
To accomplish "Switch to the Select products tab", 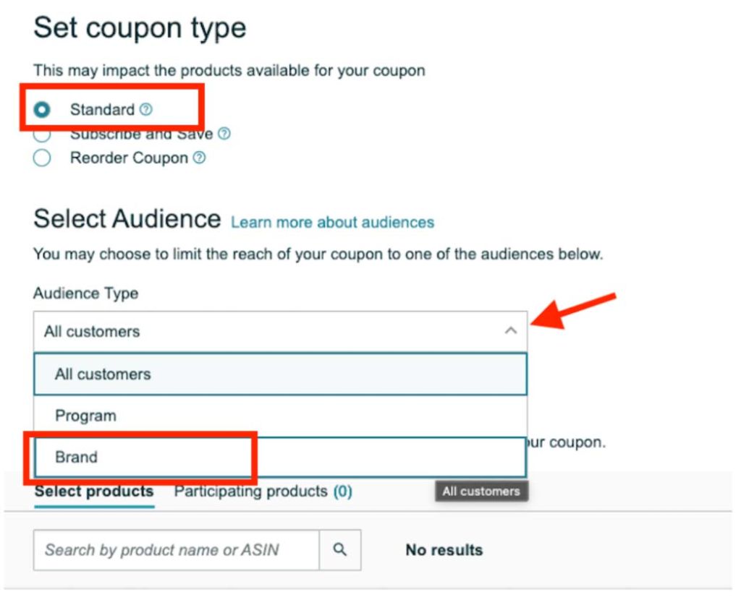I will click(94, 491).
